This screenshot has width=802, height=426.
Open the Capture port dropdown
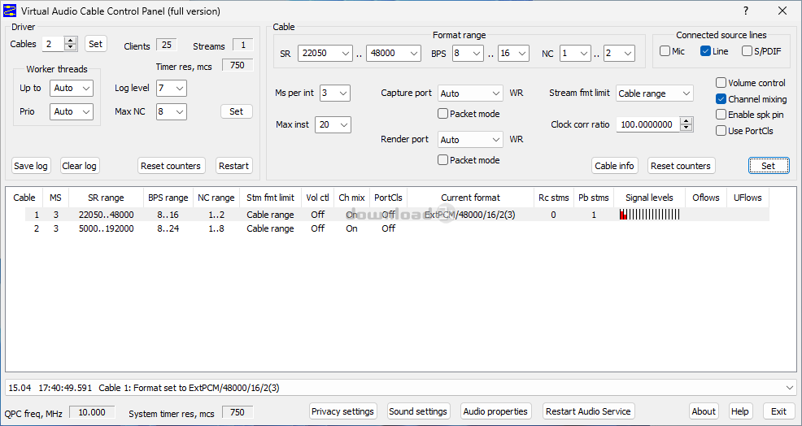pos(471,93)
